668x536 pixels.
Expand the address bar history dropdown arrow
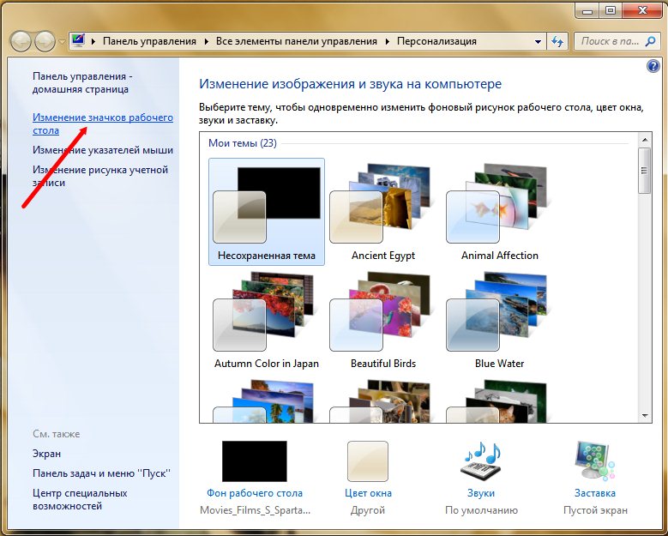[538, 41]
